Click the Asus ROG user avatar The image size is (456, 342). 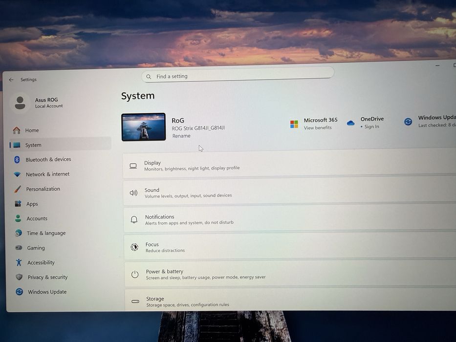click(20, 103)
